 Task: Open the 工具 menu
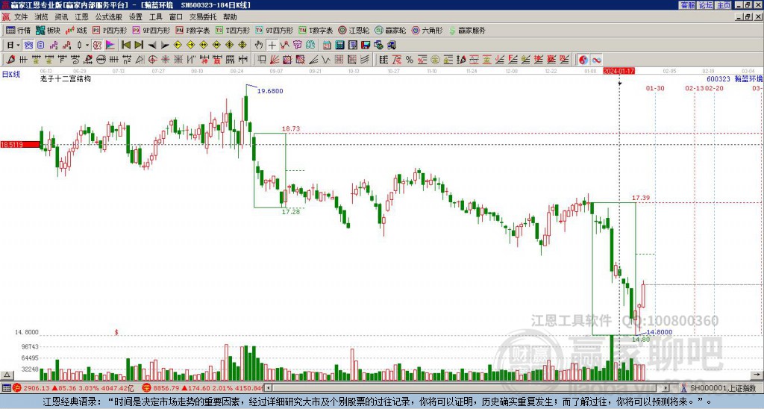click(x=156, y=17)
